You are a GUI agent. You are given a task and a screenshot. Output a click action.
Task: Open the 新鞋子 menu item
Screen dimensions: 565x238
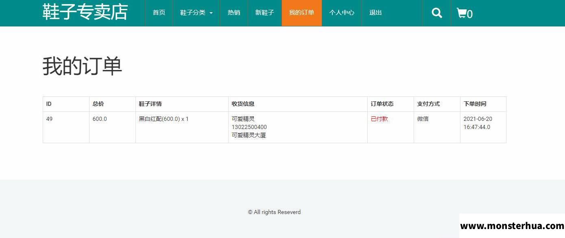pos(265,13)
